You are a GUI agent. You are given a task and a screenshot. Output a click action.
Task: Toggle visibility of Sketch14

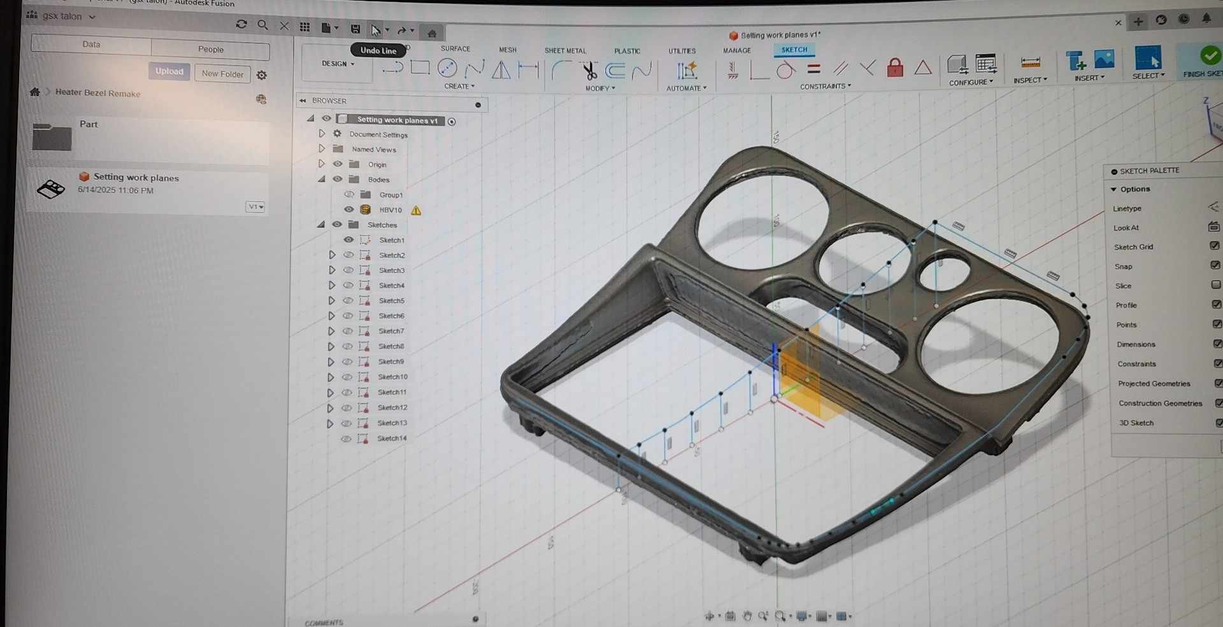tap(346, 439)
